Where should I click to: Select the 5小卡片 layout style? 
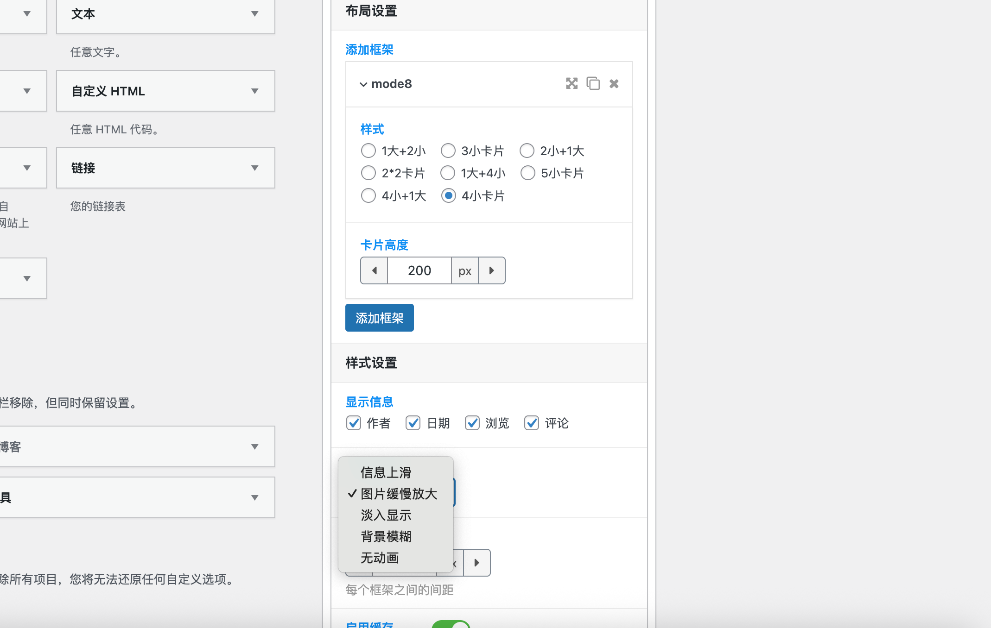(527, 173)
